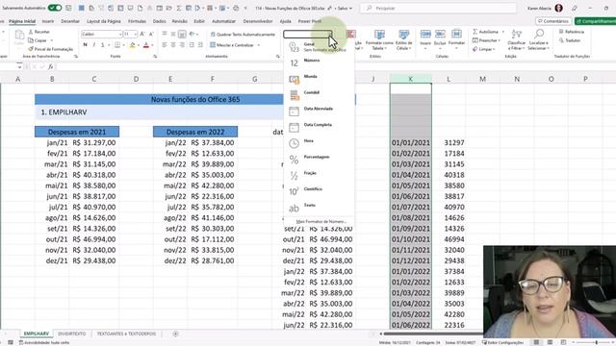Click the Increase Font Size icon

(x=142, y=35)
